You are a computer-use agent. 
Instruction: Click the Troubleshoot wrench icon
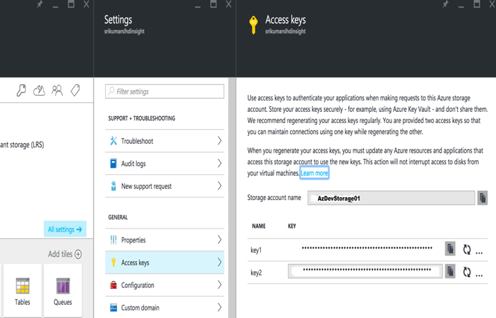coord(113,140)
